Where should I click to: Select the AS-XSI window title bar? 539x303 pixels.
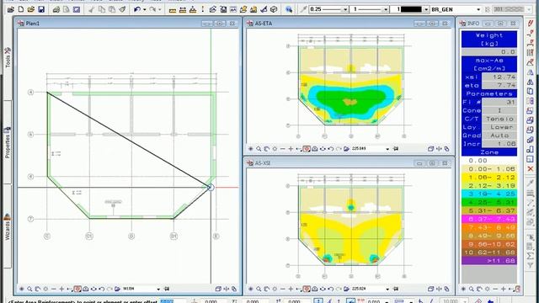pos(349,163)
